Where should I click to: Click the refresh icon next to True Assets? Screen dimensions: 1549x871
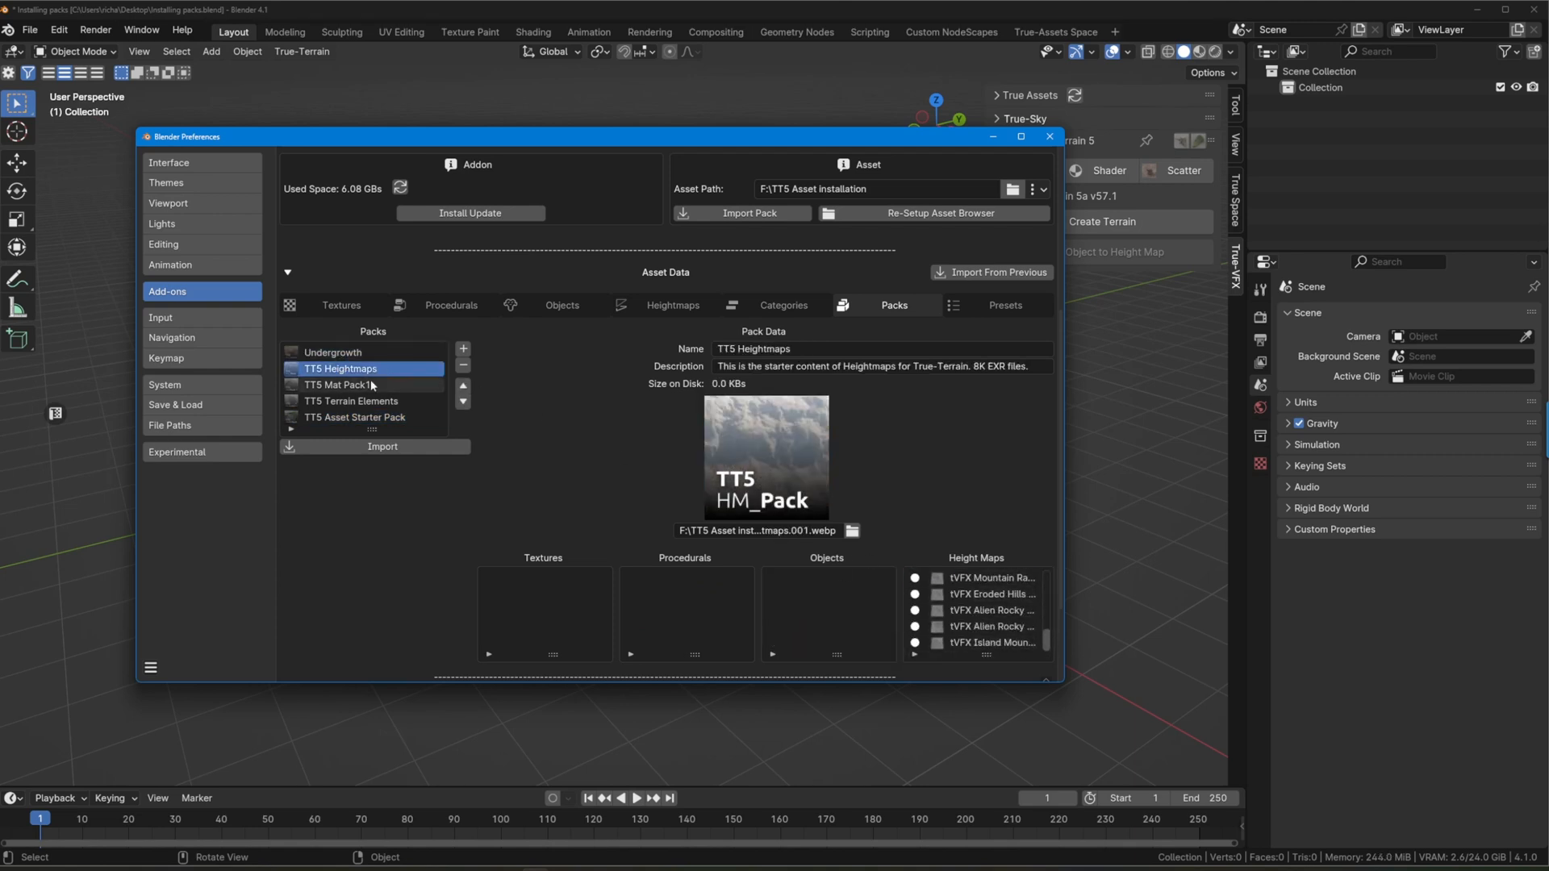1075,95
